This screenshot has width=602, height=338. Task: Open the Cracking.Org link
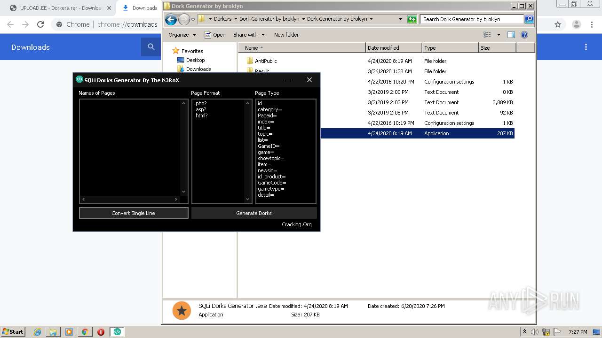pos(297,224)
